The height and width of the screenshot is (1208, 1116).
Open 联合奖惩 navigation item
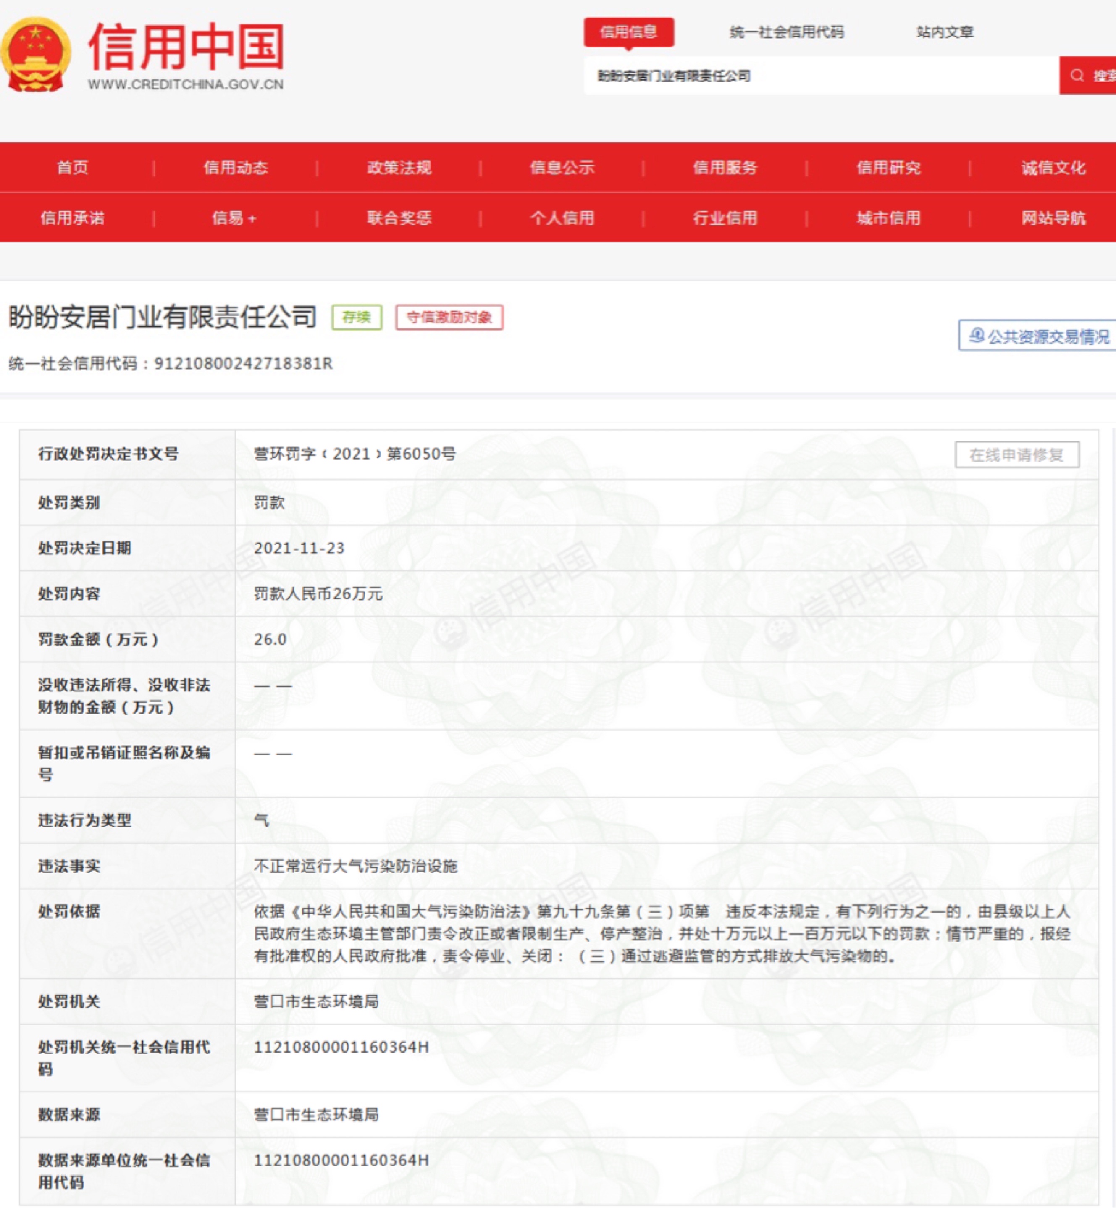click(399, 218)
